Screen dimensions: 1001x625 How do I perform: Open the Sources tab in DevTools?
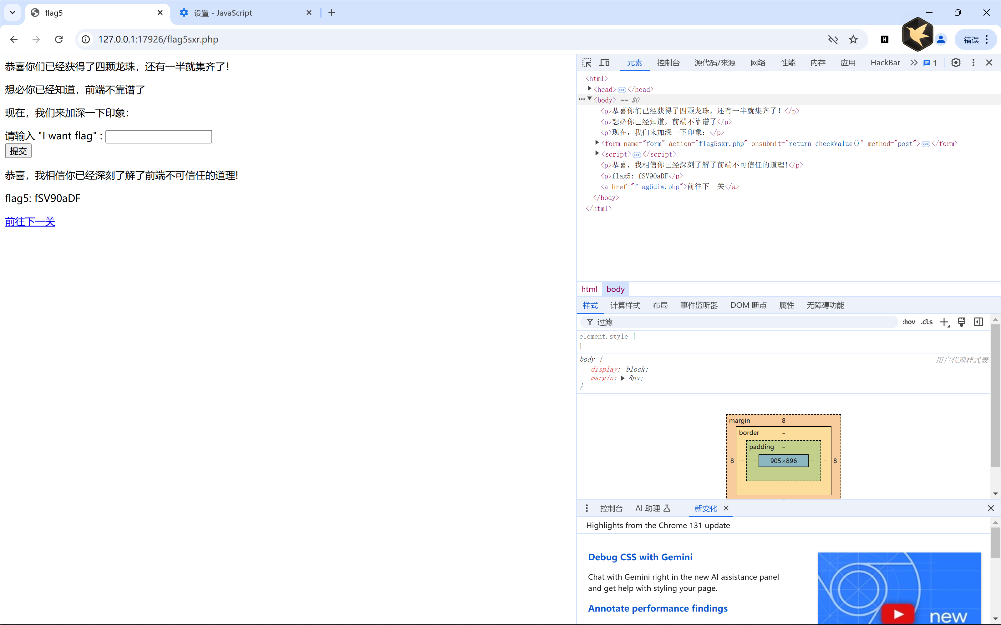pos(715,63)
